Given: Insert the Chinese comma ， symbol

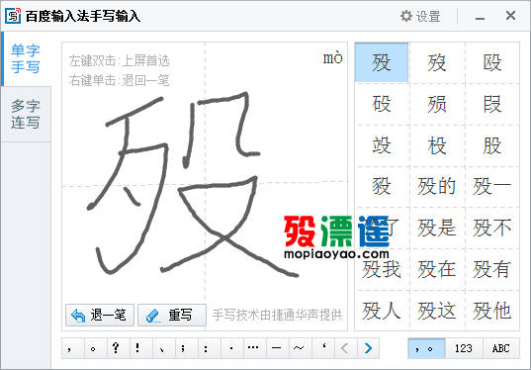Looking at the screenshot, I should click(73, 348).
